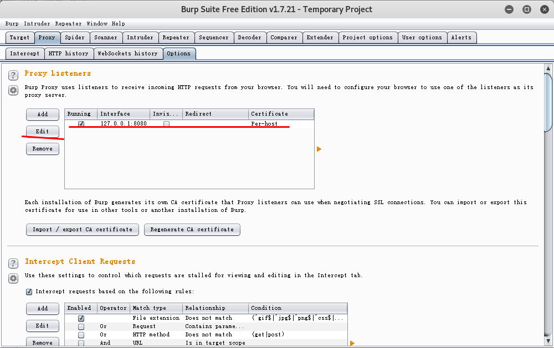The height and width of the screenshot is (348, 554).
Task: Select the 127.0.0.1:8080 interface cell
Action: (x=124, y=124)
